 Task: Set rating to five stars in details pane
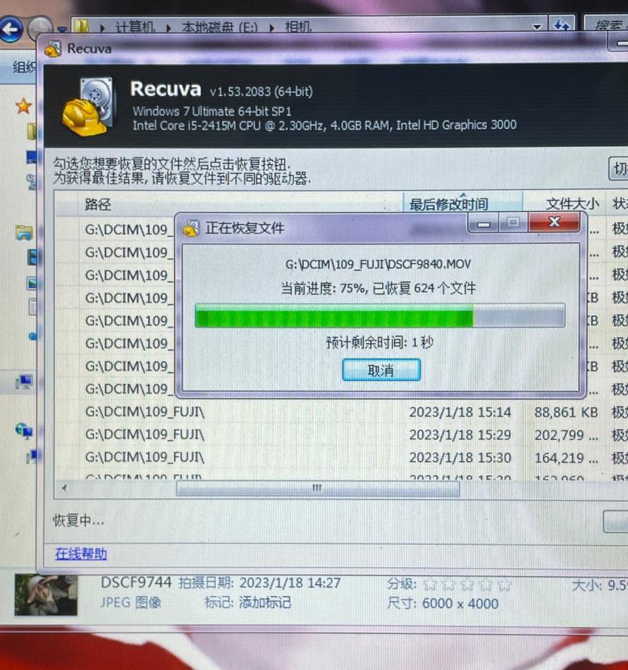click(505, 584)
